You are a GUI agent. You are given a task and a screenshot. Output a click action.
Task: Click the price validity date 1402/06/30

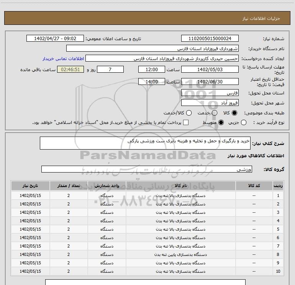point(210,81)
